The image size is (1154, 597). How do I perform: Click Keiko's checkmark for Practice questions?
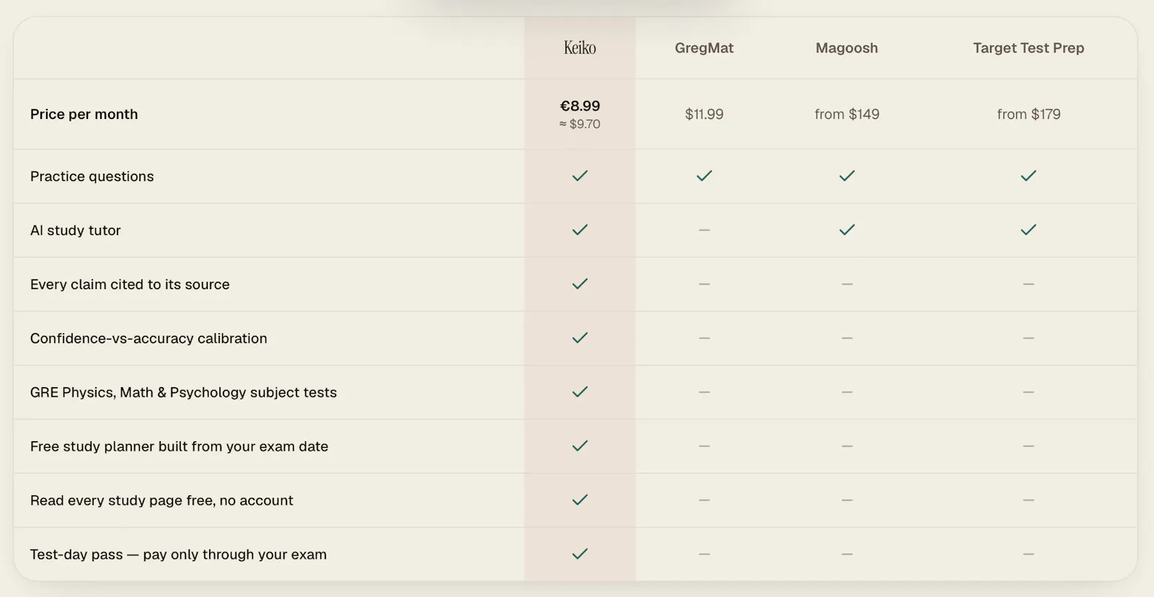580,176
